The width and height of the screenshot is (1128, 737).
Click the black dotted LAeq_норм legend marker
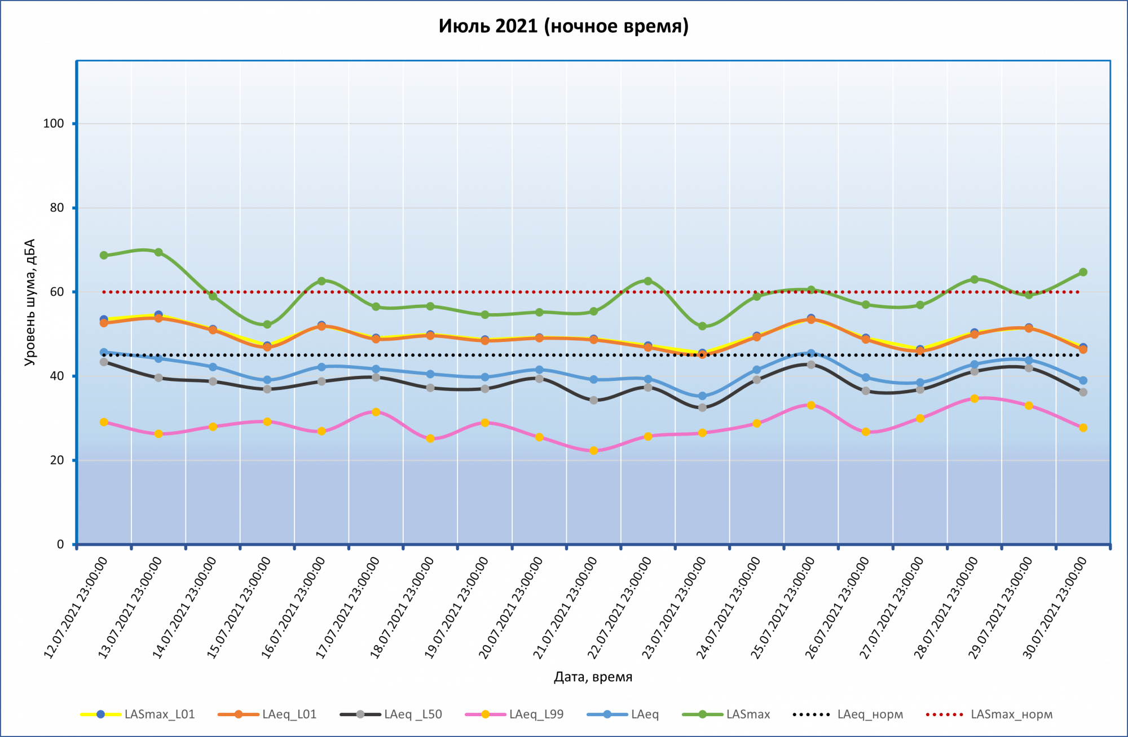(x=812, y=714)
